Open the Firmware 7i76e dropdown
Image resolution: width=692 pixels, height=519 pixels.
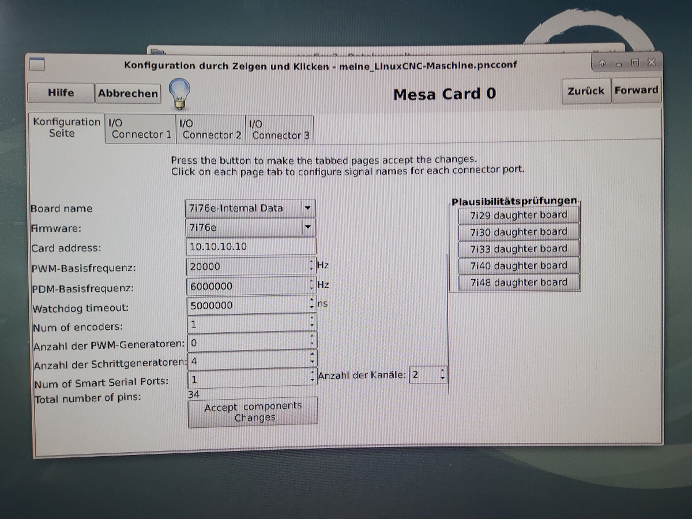(250, 227)
